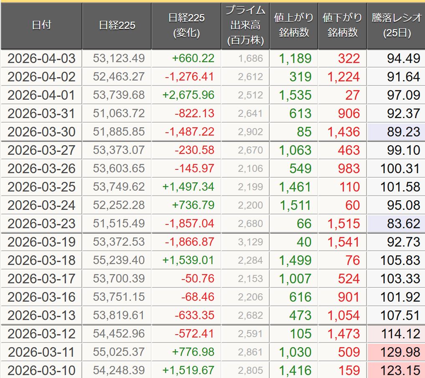Click the 日付 column header
The image size is (425, 378).
[x=41, y=25]
